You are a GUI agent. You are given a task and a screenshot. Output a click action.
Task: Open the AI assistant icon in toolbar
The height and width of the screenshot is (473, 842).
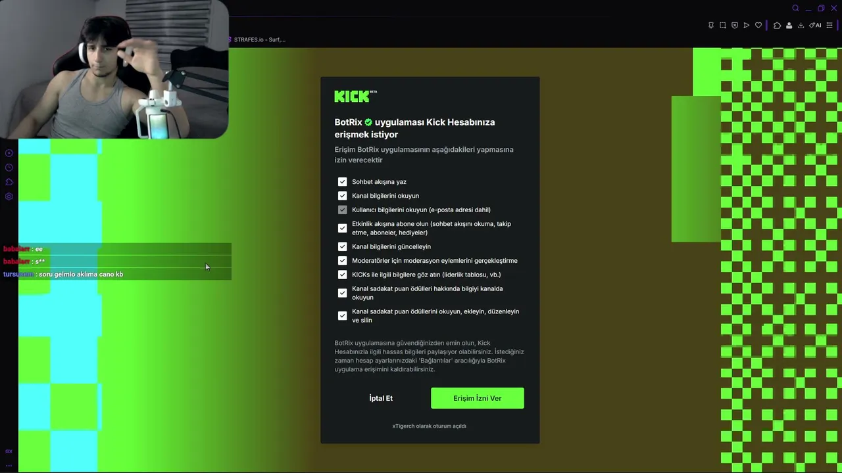[x=816, y=26]
